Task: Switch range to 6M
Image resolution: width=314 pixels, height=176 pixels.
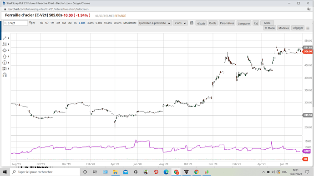Action: (64, 23)
